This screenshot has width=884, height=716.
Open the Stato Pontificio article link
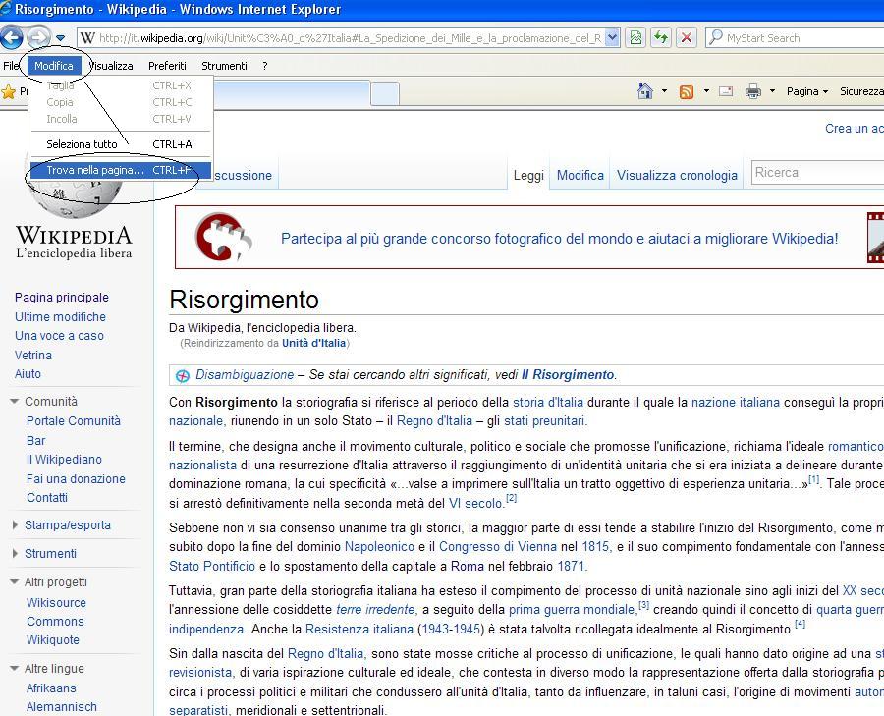[x=212, y=566]
